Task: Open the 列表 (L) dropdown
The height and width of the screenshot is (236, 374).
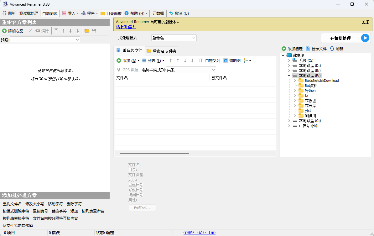Action: pyautogui.click(x=153, y=60)
